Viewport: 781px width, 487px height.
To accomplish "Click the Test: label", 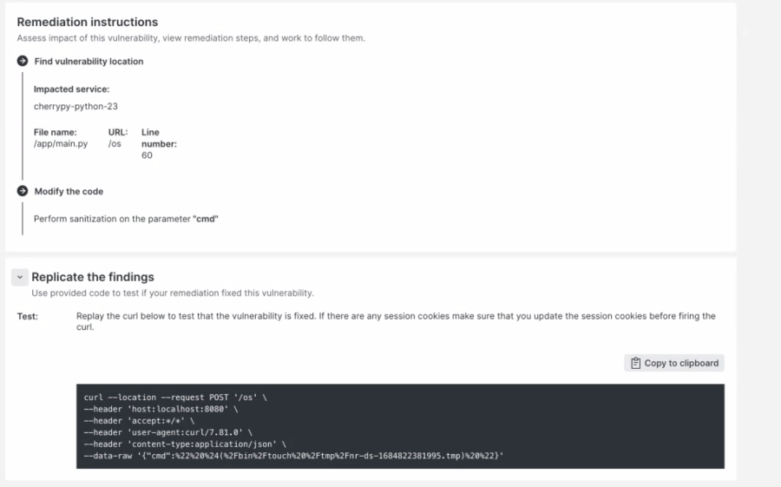I will pos(27,316).
